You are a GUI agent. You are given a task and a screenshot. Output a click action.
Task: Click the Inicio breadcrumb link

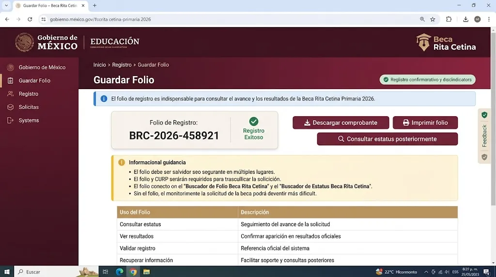tap(100, 65)
